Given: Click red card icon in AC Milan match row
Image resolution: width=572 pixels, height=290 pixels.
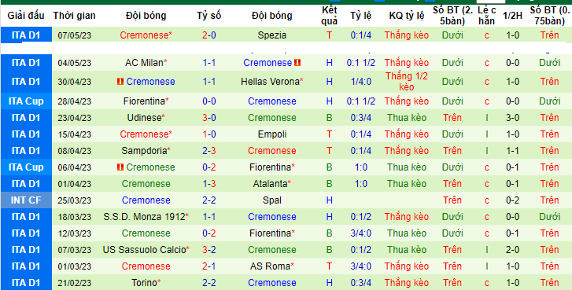Looking at the screenshot, I should click(297, 63).
